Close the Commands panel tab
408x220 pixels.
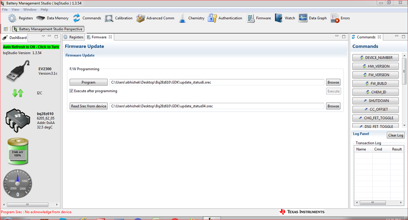[x=379, y=37]
